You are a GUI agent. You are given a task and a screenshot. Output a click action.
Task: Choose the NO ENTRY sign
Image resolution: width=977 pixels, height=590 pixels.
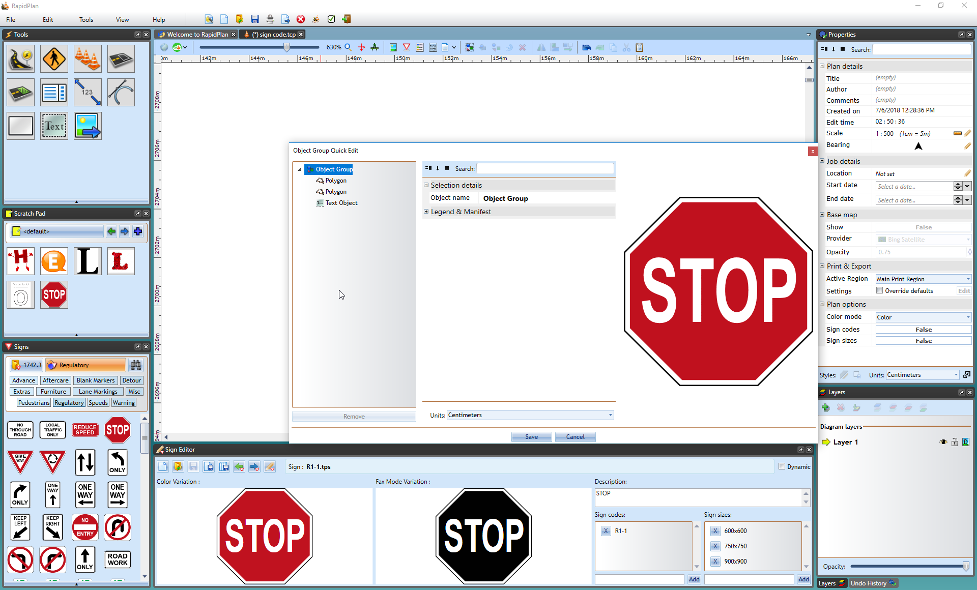85,527
